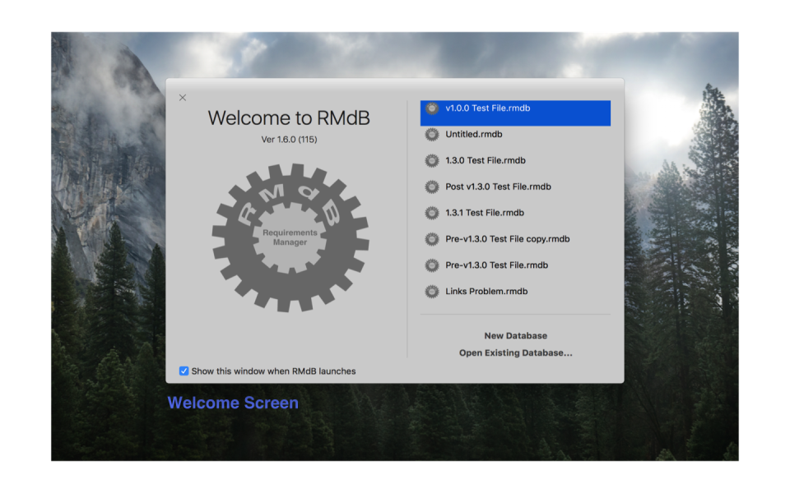This screenshot has height=493, width=790.
Task: Close the Welcome to RMdB window
Action: point(182,97)
